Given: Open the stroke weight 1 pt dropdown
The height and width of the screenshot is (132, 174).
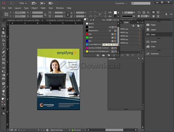Looking at the screenshot, I should coord(134,12).
